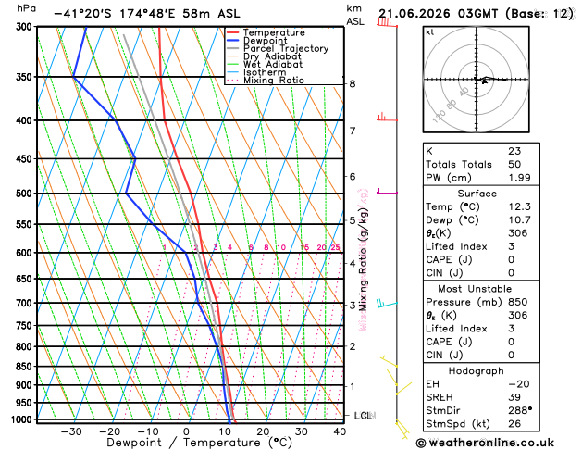Click the surface Temp value 12.3

click(x=519, y=206)
